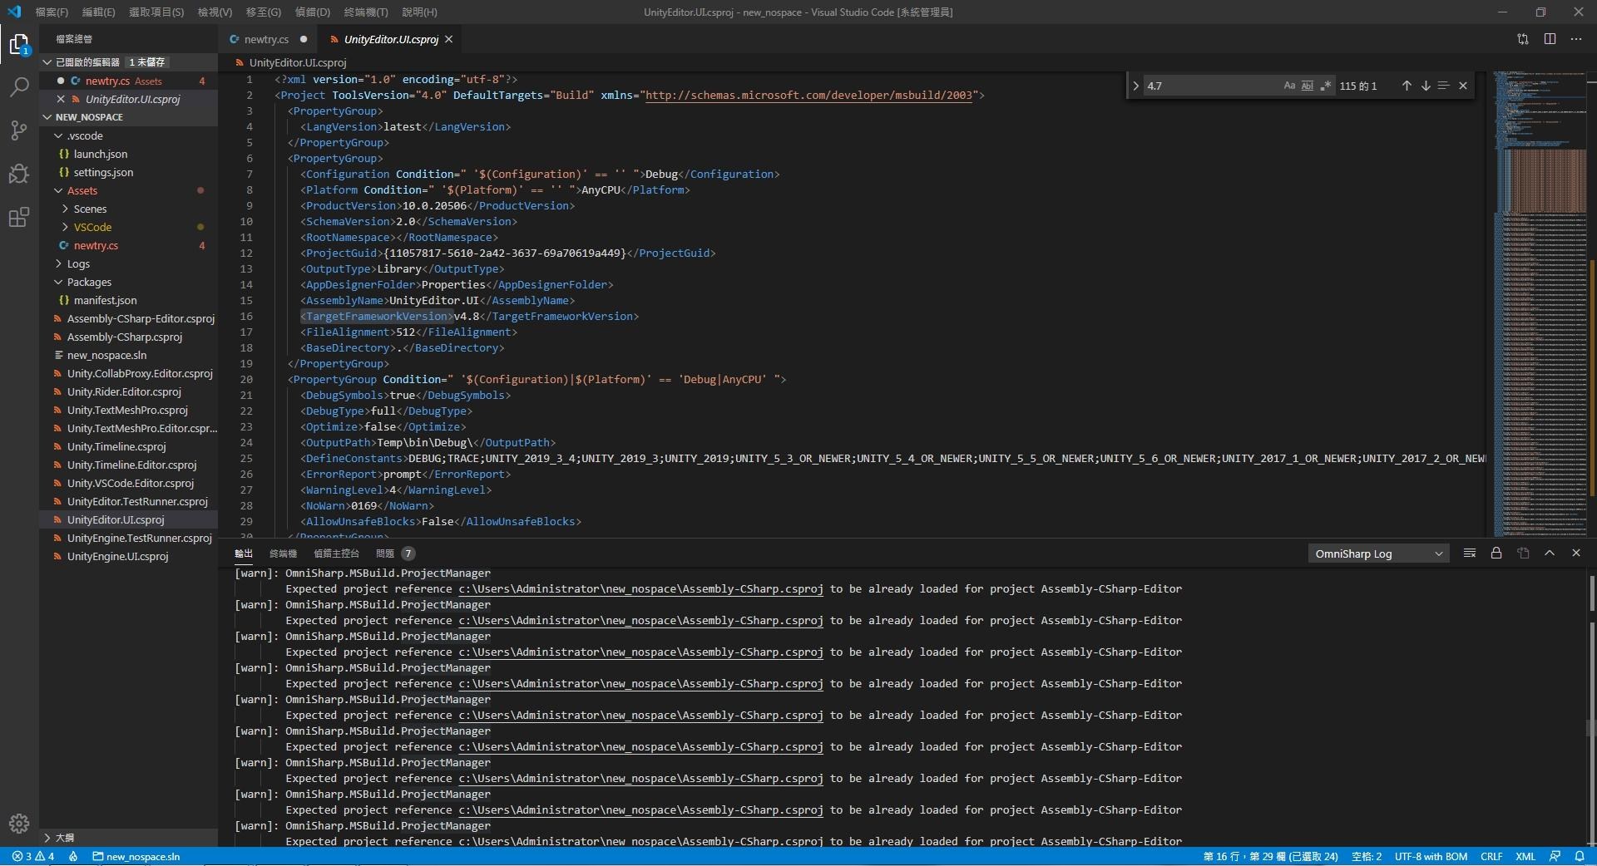Toggle Match Whole Word in find widget
The height and width of the screenshot is (866, 1597).
(x=1308, y=86)
